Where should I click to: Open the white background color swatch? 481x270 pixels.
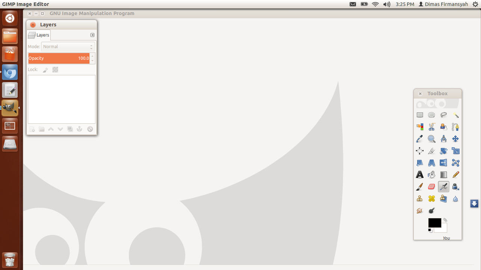click(x=443, y=229)
